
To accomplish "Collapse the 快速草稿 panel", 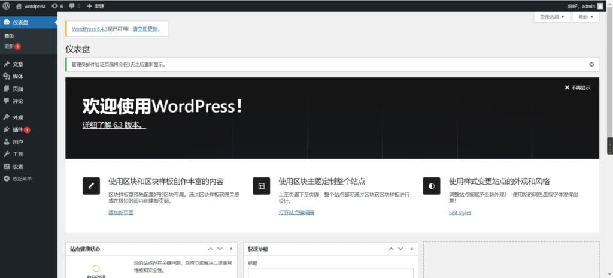I will (412, 249).
